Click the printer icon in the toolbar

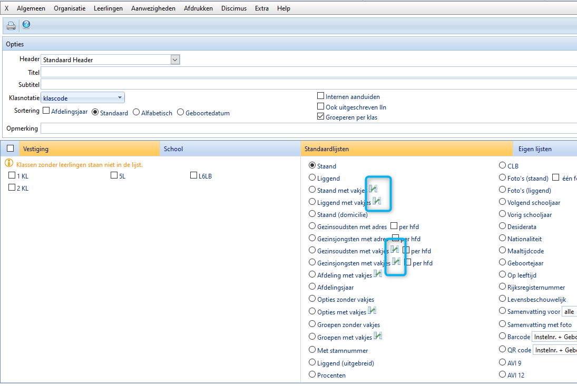coord(11,26)
